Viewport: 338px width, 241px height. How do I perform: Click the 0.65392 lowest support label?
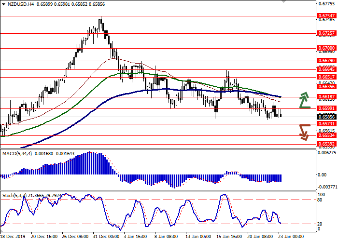click(326, 144)
